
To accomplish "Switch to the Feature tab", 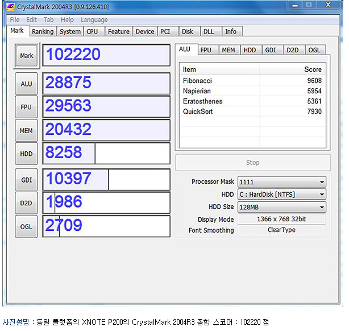I will [119, 32].
